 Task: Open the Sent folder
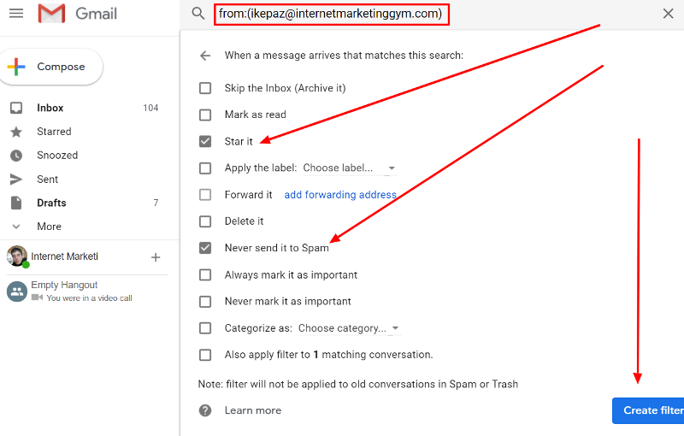48,180
